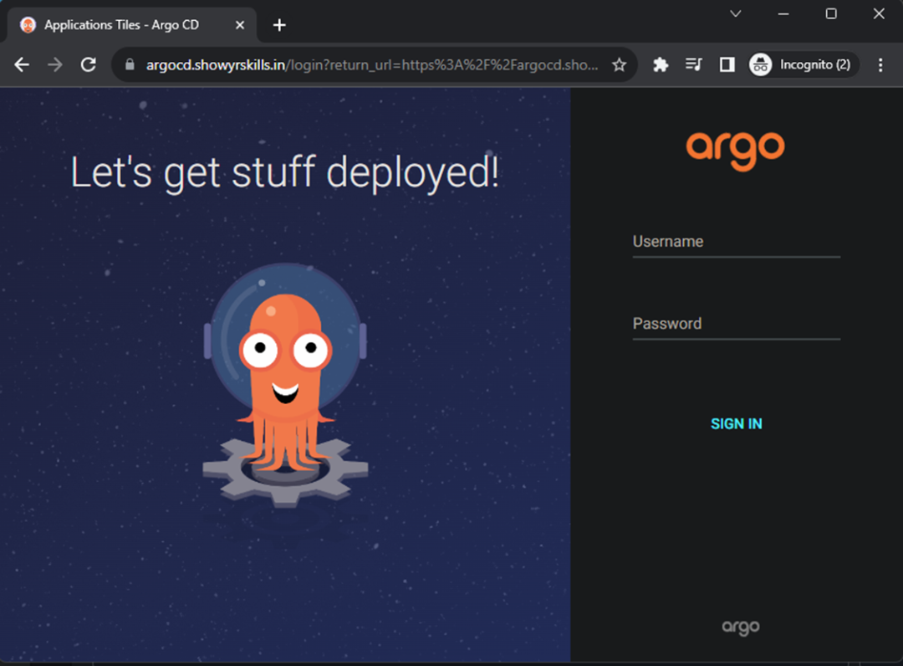Click the browser back arrow

point(22,64)
